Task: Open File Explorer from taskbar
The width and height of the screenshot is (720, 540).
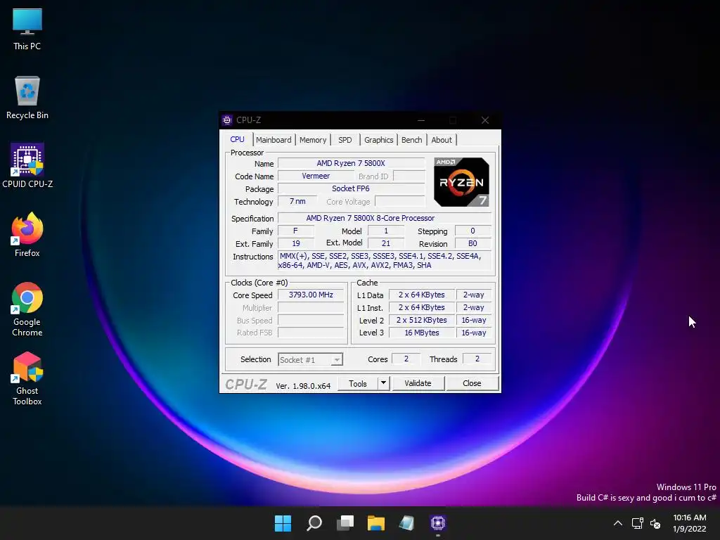Action: click(x=376, y=523)
